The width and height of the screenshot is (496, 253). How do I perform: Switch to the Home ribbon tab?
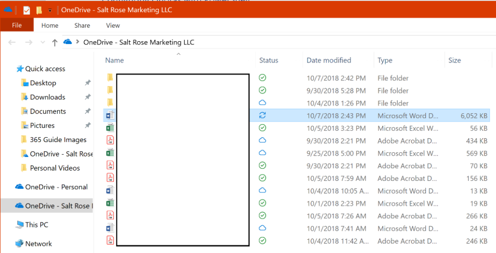50,26
